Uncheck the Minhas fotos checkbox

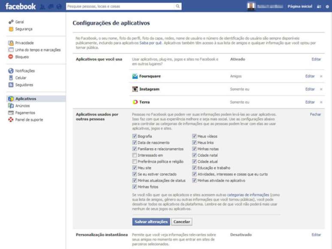[x=134, y=187]
